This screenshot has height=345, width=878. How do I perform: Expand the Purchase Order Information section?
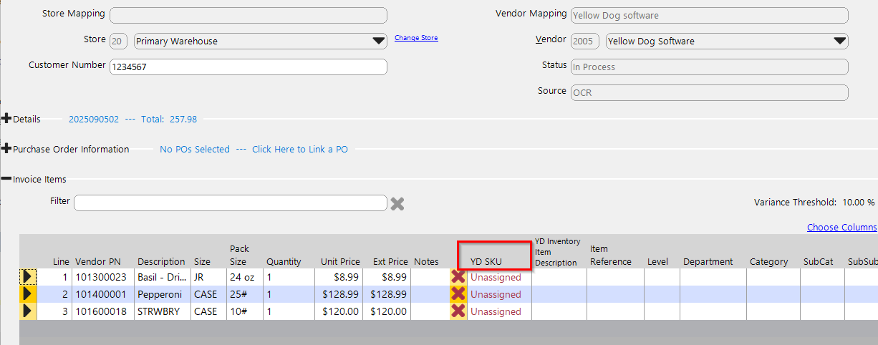tap(6, 149)
